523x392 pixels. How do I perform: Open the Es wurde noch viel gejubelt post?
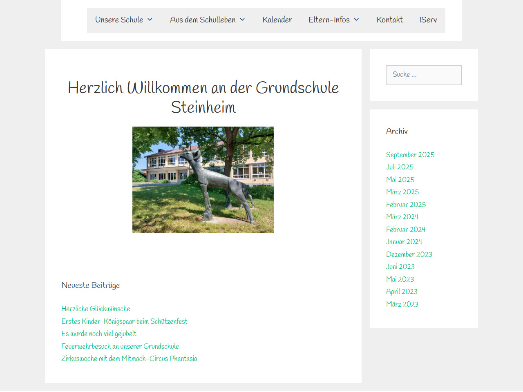pos(99,334)
